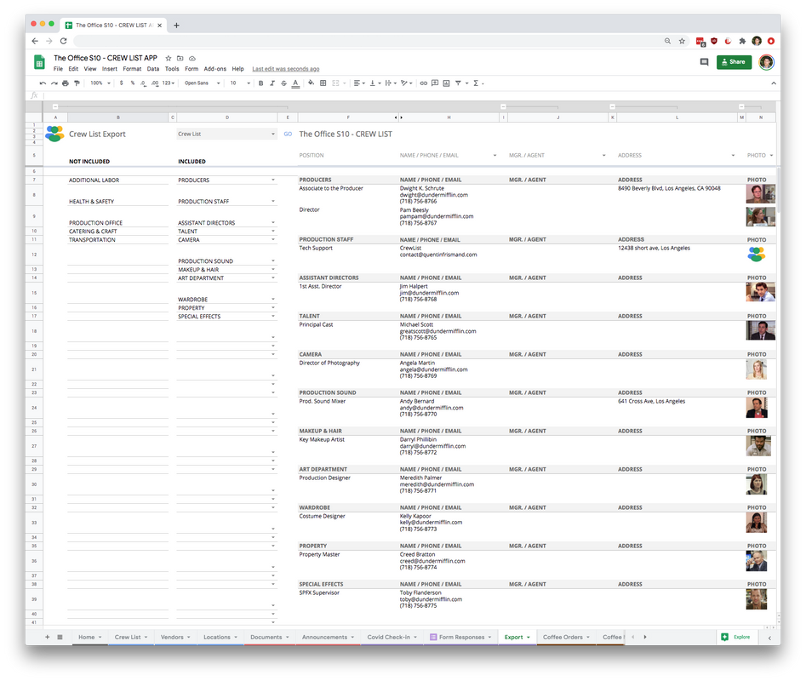Click the insert chart icon

[446, 83]
